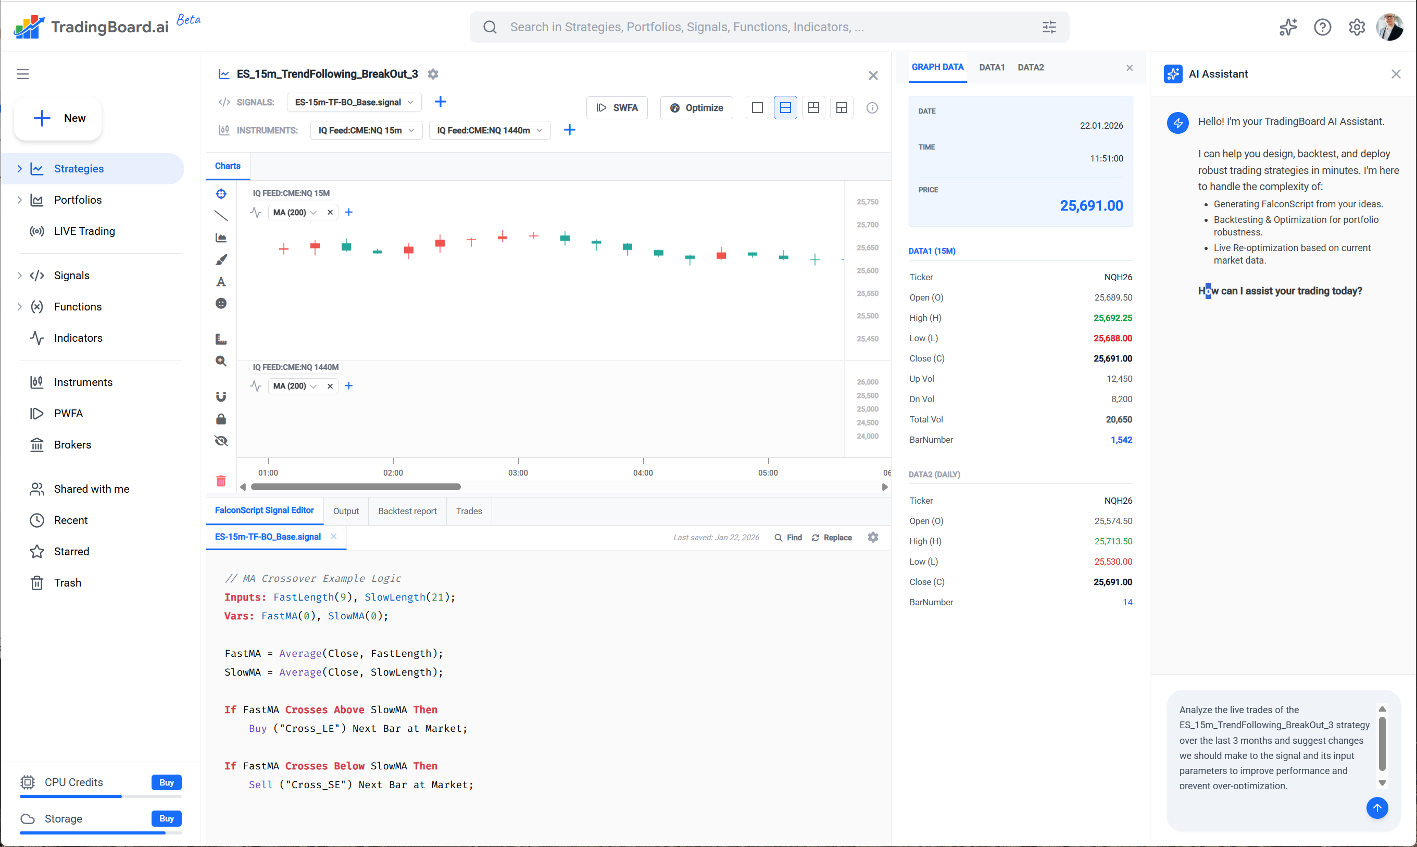The height and width of the screenshot is (847, 1417).
Task: Lock drawings using the padlock toggle
Action: (221, 418)
